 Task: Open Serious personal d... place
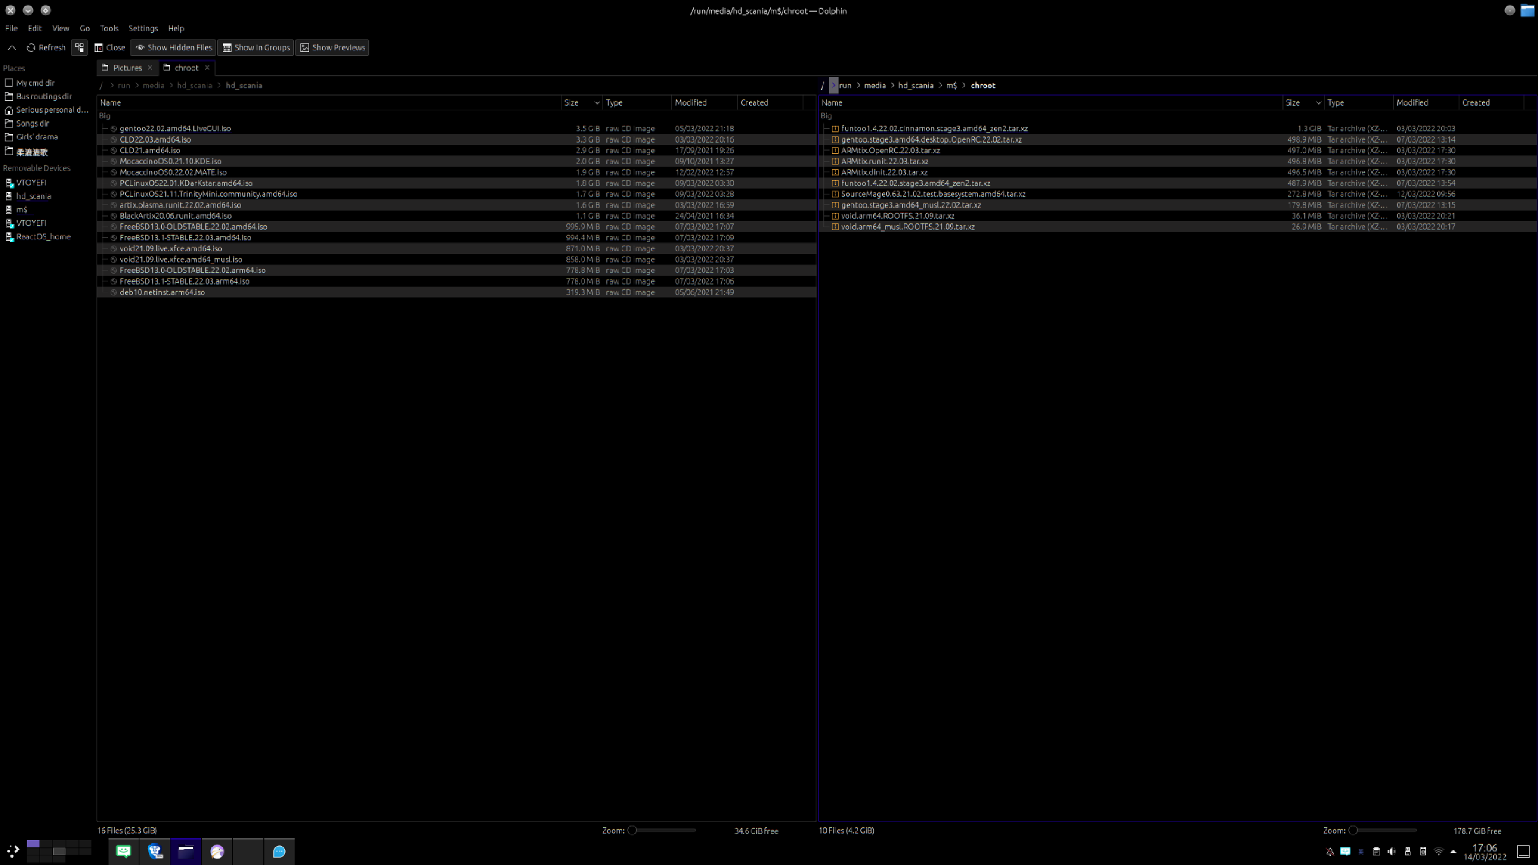47,110
